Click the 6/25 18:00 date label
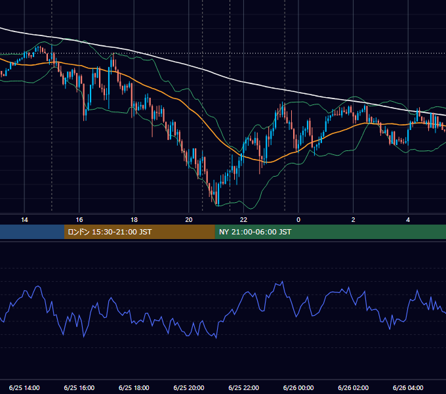 tap(134, 387)
